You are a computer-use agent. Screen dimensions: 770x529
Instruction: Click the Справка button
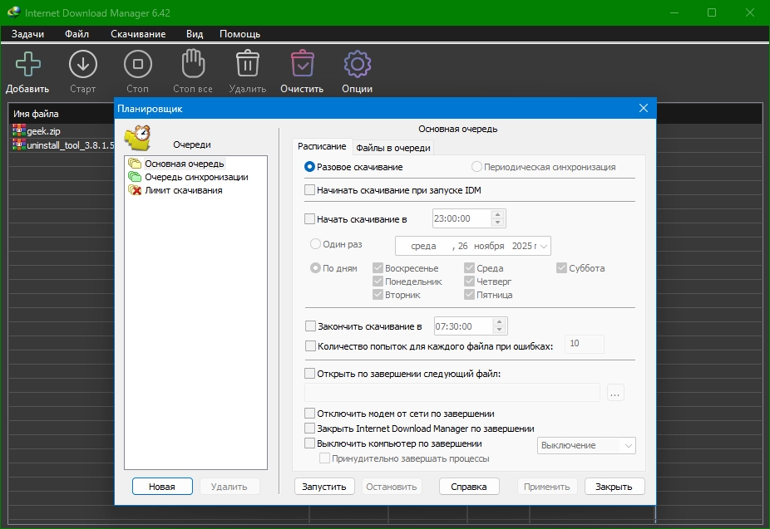[469, 487]
